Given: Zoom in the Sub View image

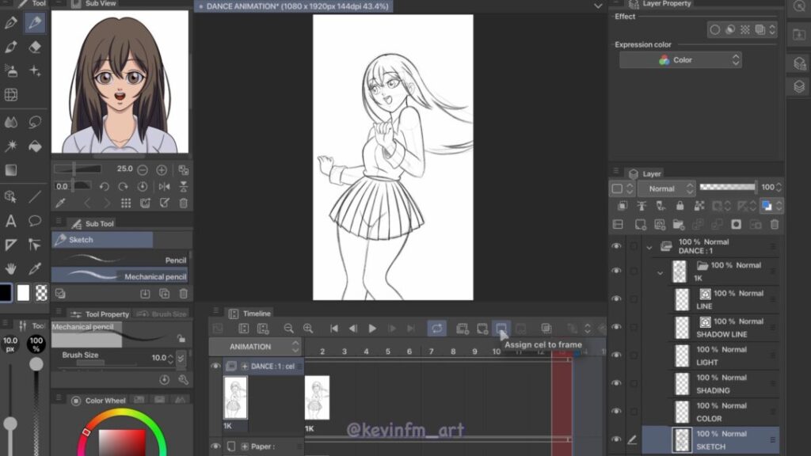Looking at the screenshot, I should (162, 169).
